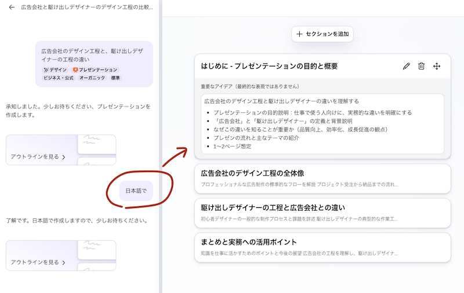Open the second アウトラインを見る link

(x=38, y=262)
